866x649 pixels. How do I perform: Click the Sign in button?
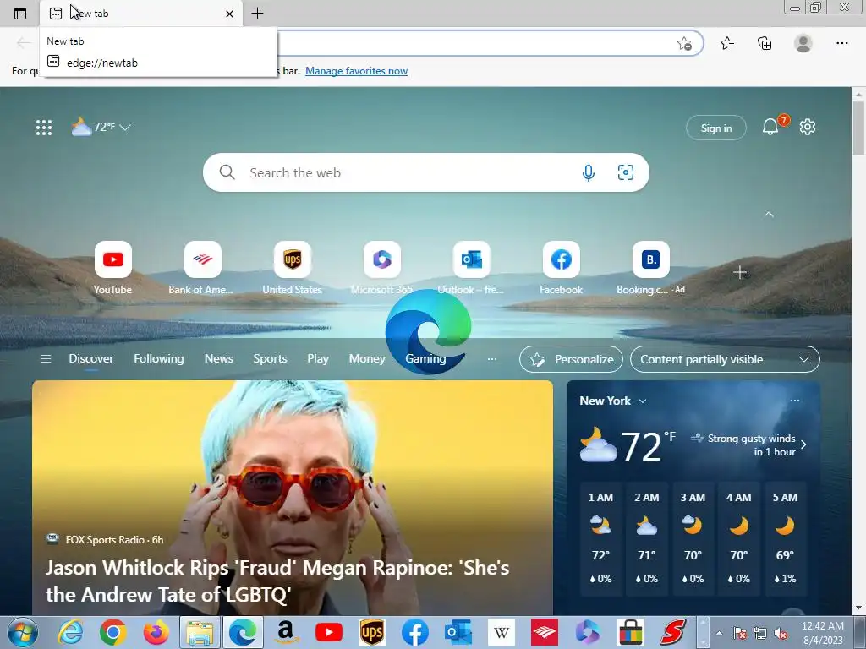[715, 128]
